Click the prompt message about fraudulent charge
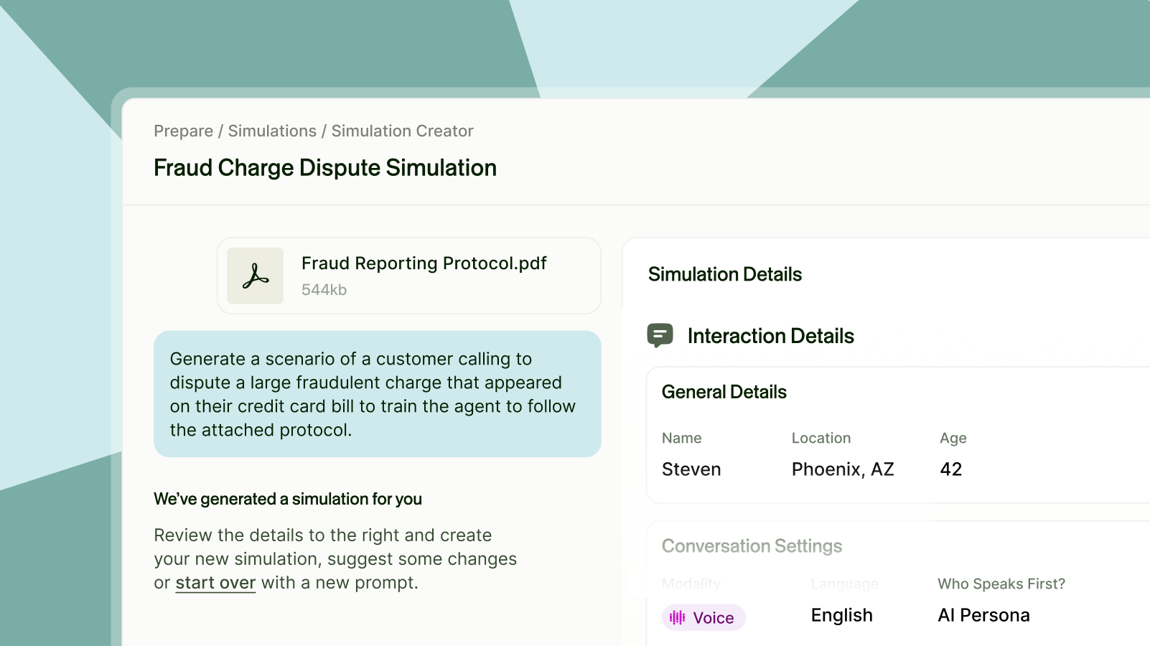The width and height of the screenshot is (1150, 646). 378,394
